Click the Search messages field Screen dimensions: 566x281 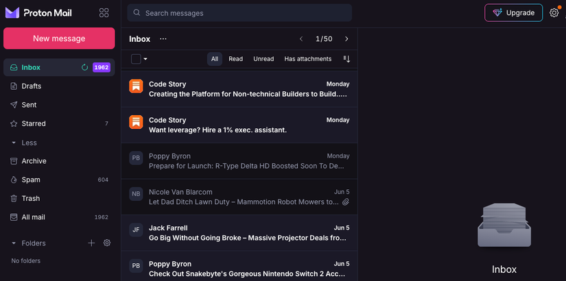240,13
